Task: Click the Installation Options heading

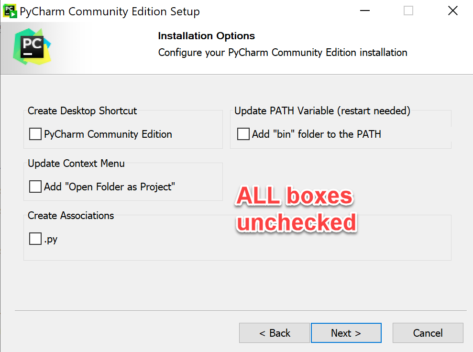Action: point(207,36)
